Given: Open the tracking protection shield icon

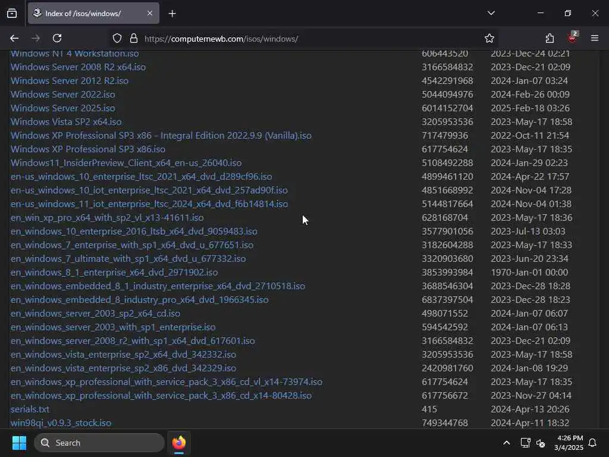Looking at the screenshot, I should point(117,39).
